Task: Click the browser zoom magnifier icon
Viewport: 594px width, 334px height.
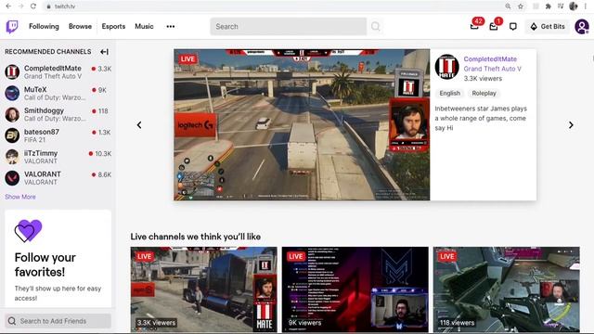Action: [x=508, y=6]
